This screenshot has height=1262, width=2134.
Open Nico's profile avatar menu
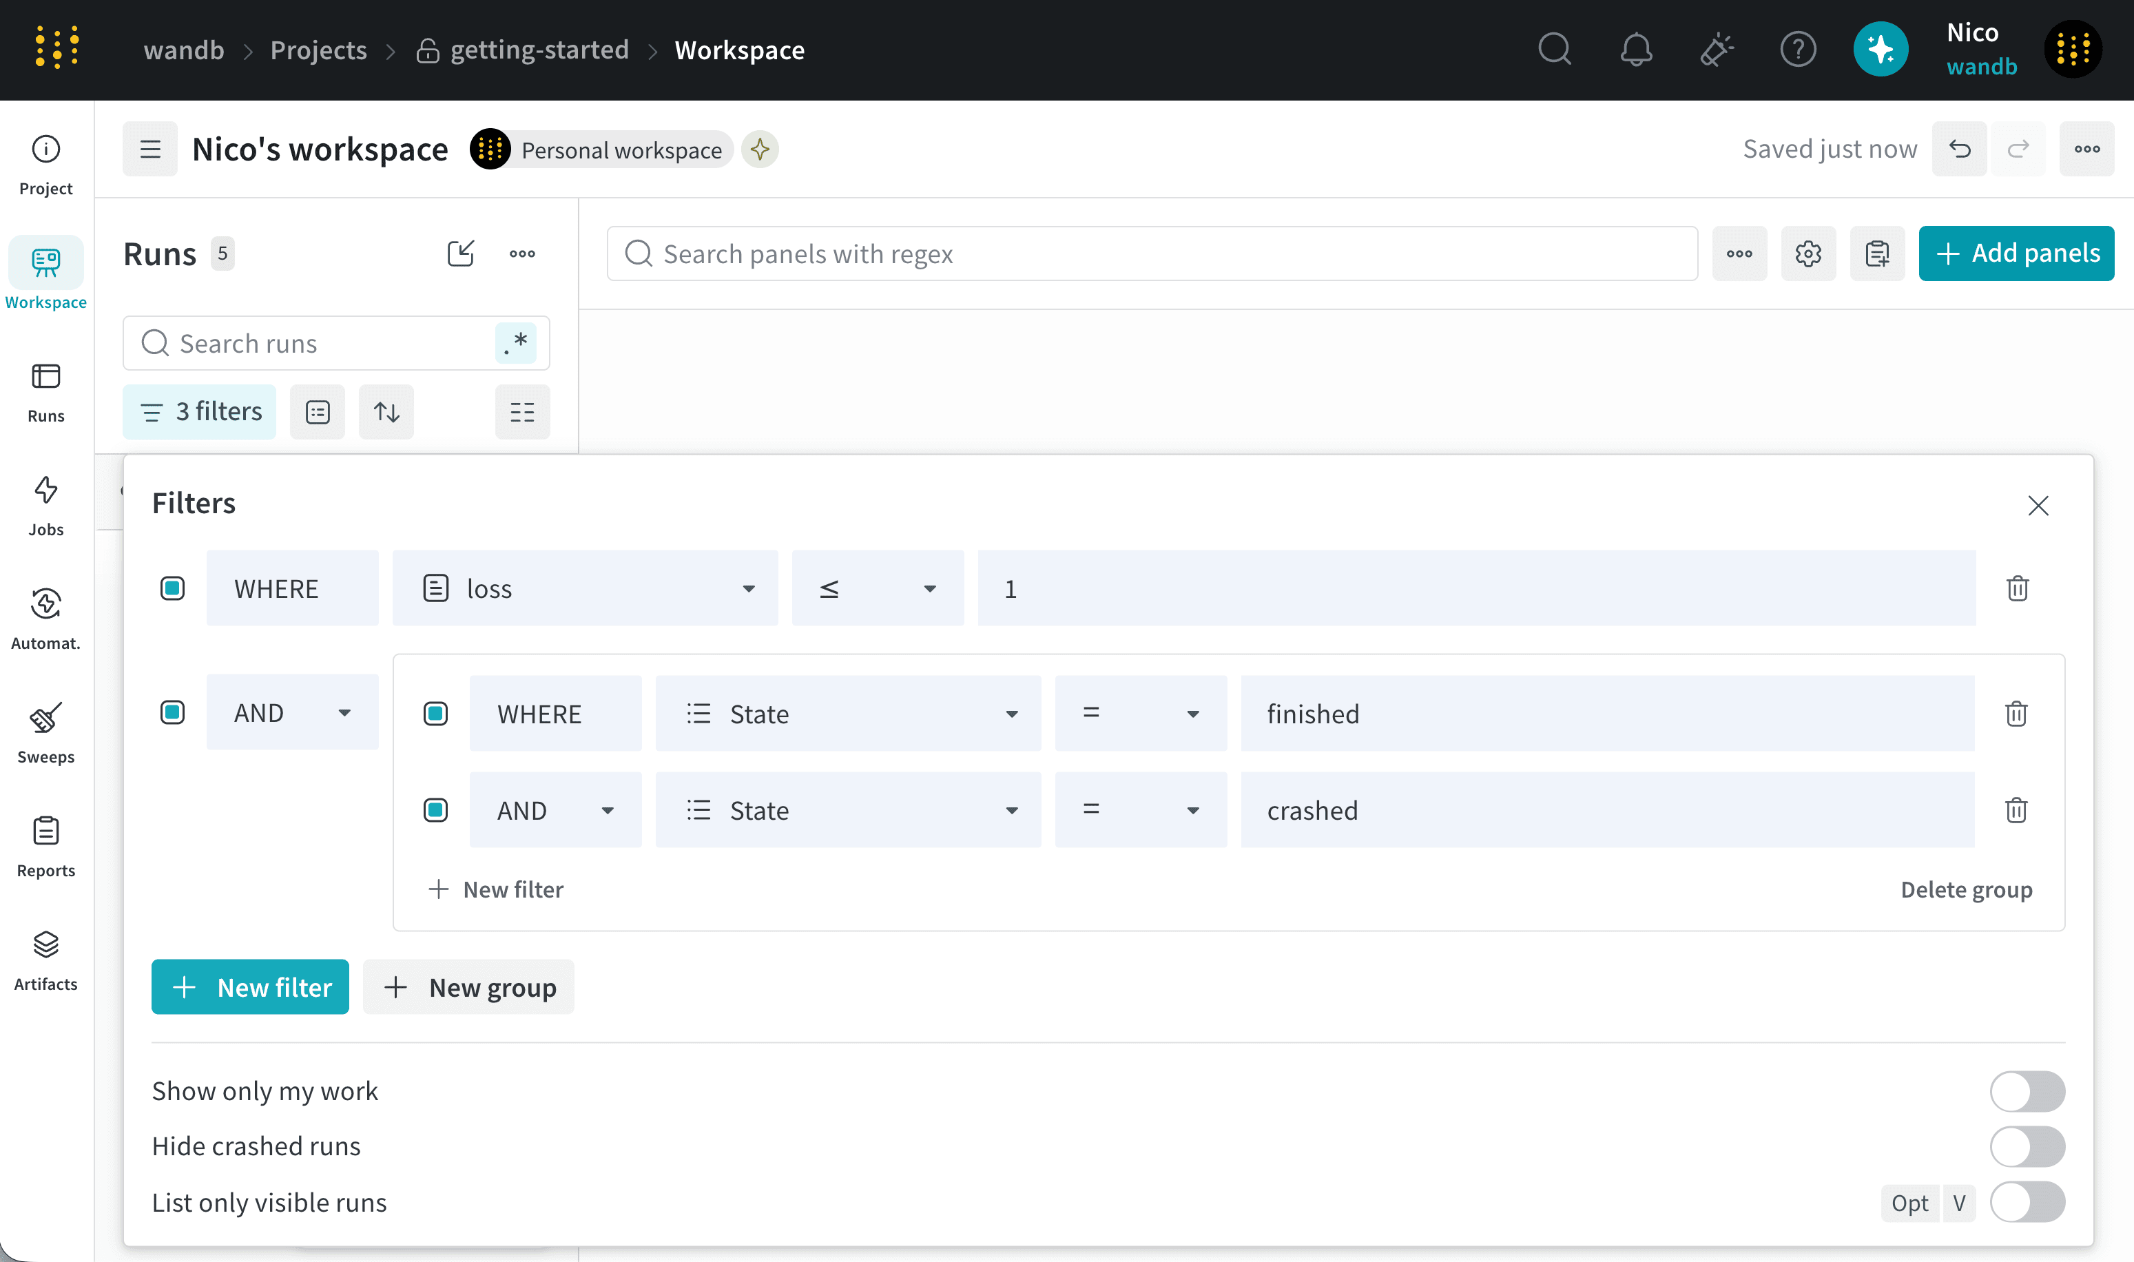click(2073, 50)
